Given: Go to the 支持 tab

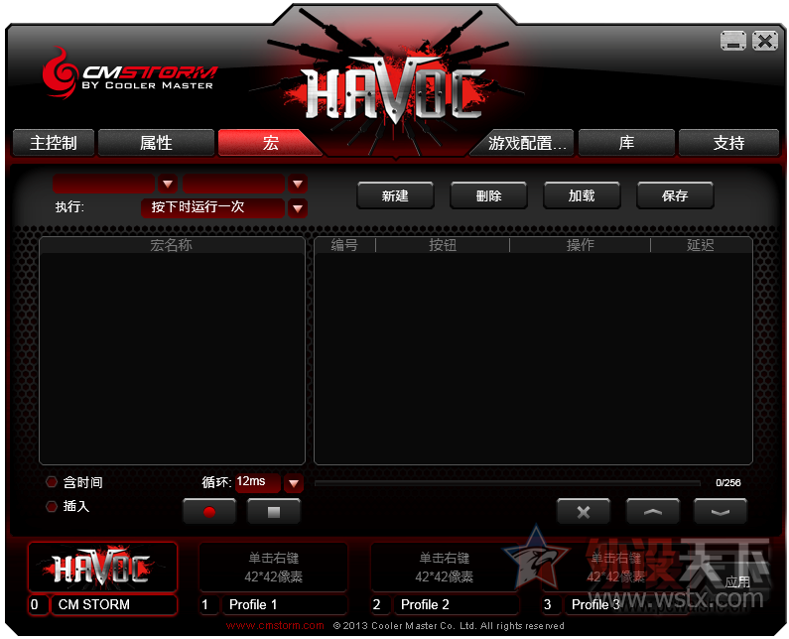Looking at the screenshot, I should pos(728,143).
